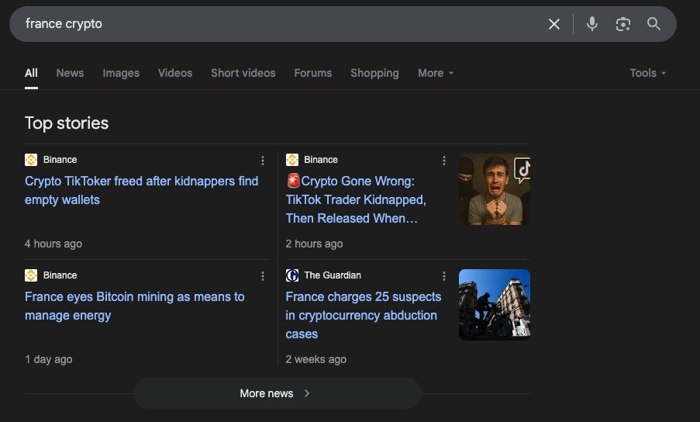The height and width of the screenshot is (422, 700).
Task: Open crying TikTok trader thumbnail image
Action: click(495, 189)
